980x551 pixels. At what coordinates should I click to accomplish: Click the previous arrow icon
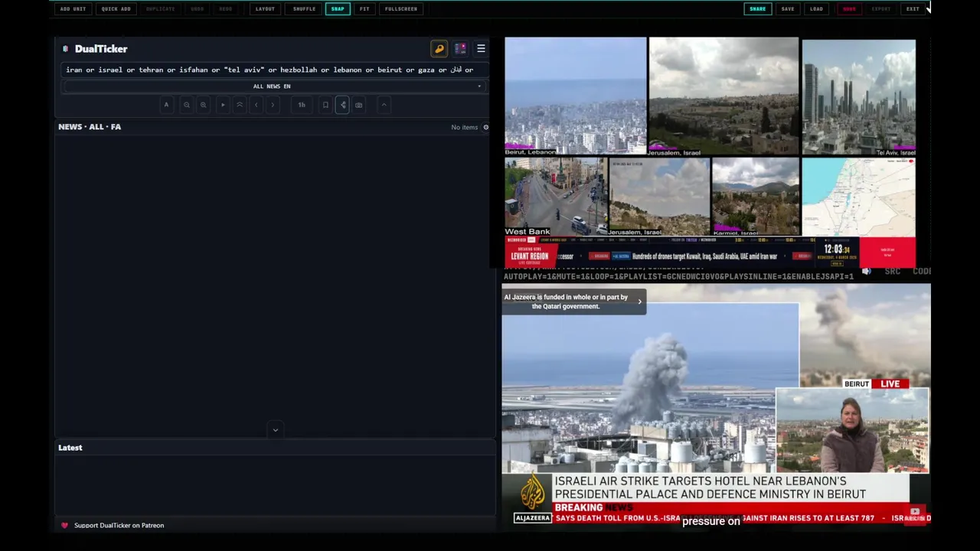click(256, 105)
